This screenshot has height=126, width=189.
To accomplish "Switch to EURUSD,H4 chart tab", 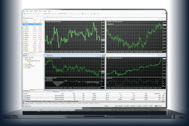I will click(x=48, y=91).
